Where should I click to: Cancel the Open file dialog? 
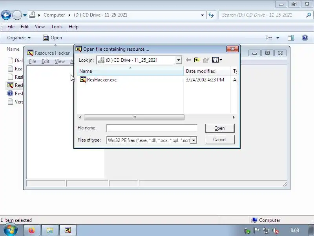pyautogui.click(x=220, y=140)
